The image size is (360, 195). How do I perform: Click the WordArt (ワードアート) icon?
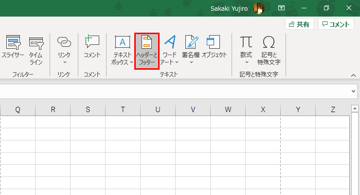170,43
